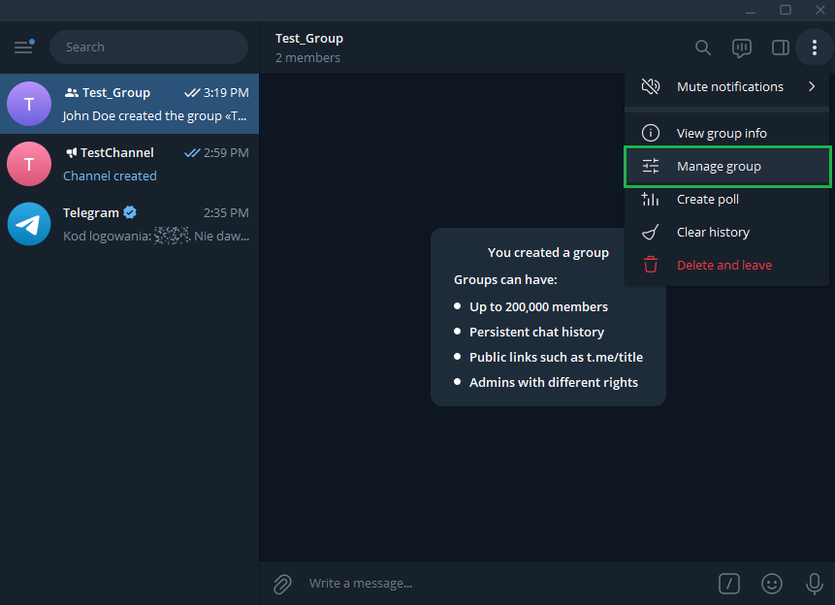The image size is (835, 605).
Task: Click 3:19 PM timestamp on Test_Group
Action: [x=226, y=93]
